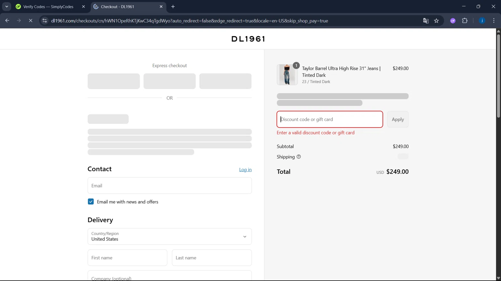The image size is (501, 281).
Task: Focus the Email input field
Action: coord(170,185)
